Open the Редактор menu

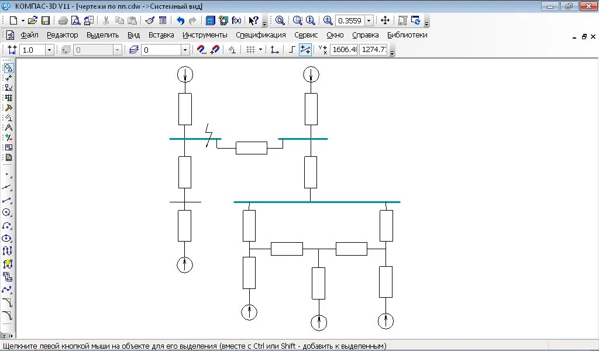pos(62,35)
